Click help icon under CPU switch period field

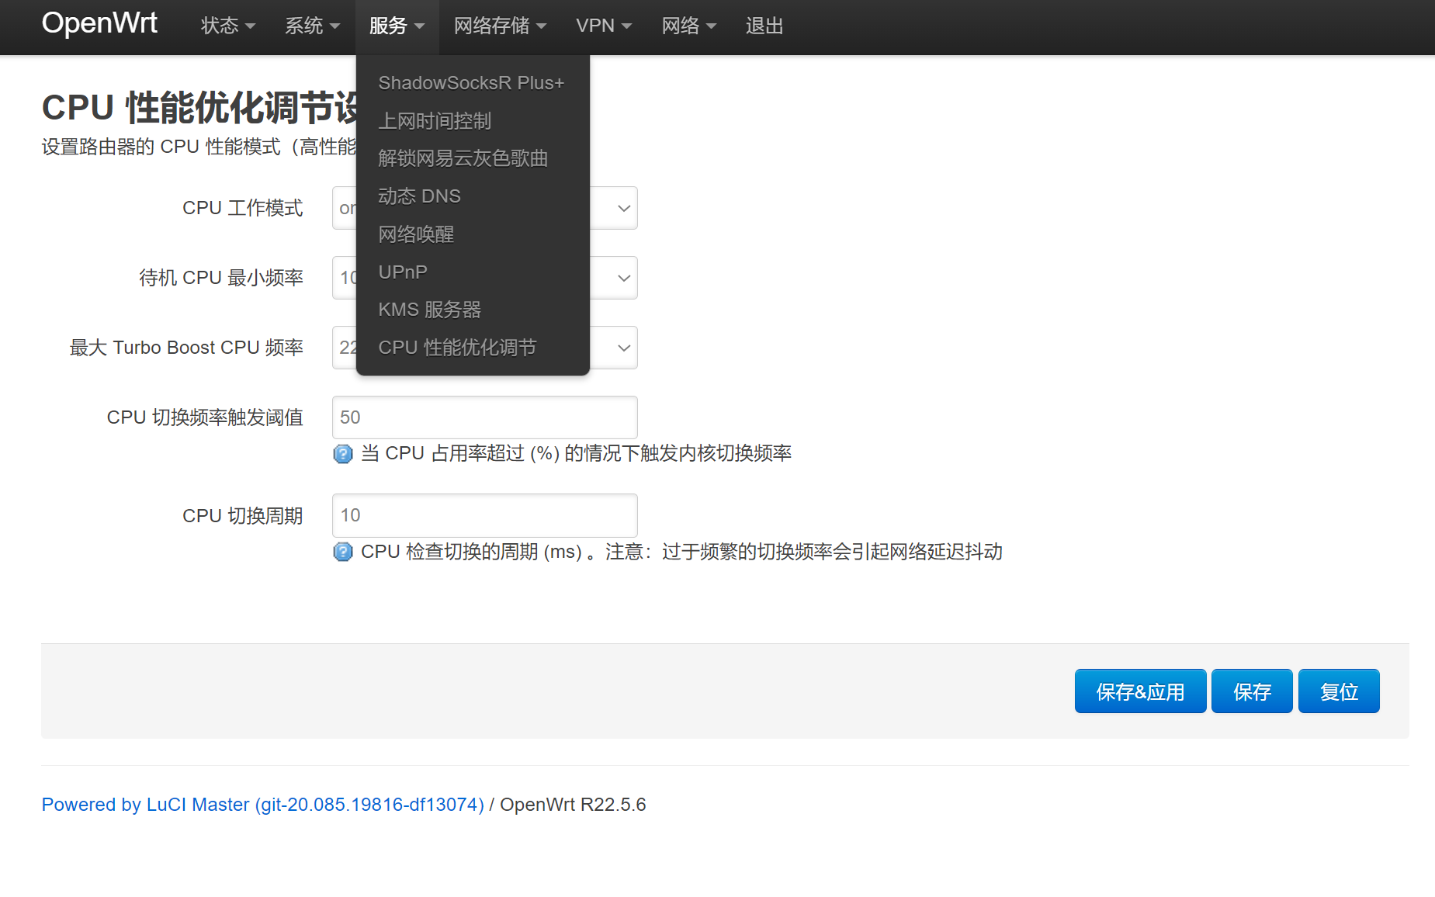pos(342,552)
